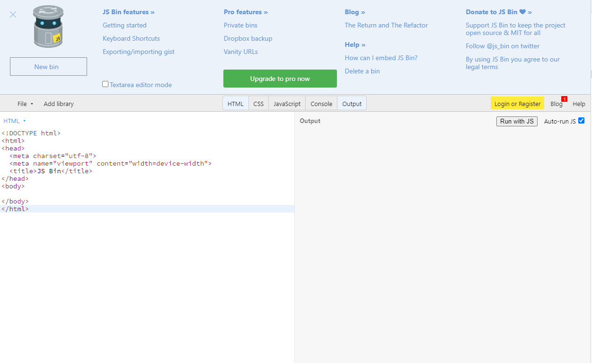This screenshot has width=592, height=363.
Task: Click Run with JS button
Action: pyautogui.click(x=517, y=121)
